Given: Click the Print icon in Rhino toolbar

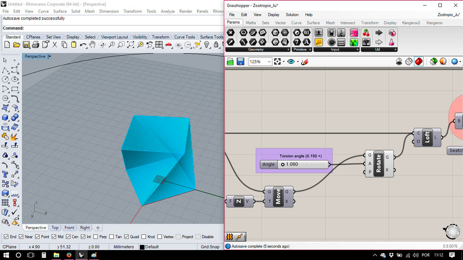Looking at the screenshot, I should coord(36,45).
